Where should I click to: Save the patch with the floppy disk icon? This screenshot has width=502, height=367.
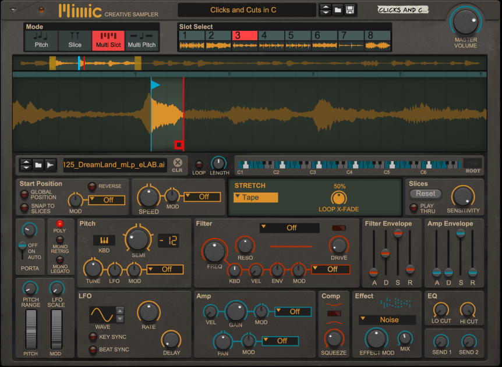350,10
